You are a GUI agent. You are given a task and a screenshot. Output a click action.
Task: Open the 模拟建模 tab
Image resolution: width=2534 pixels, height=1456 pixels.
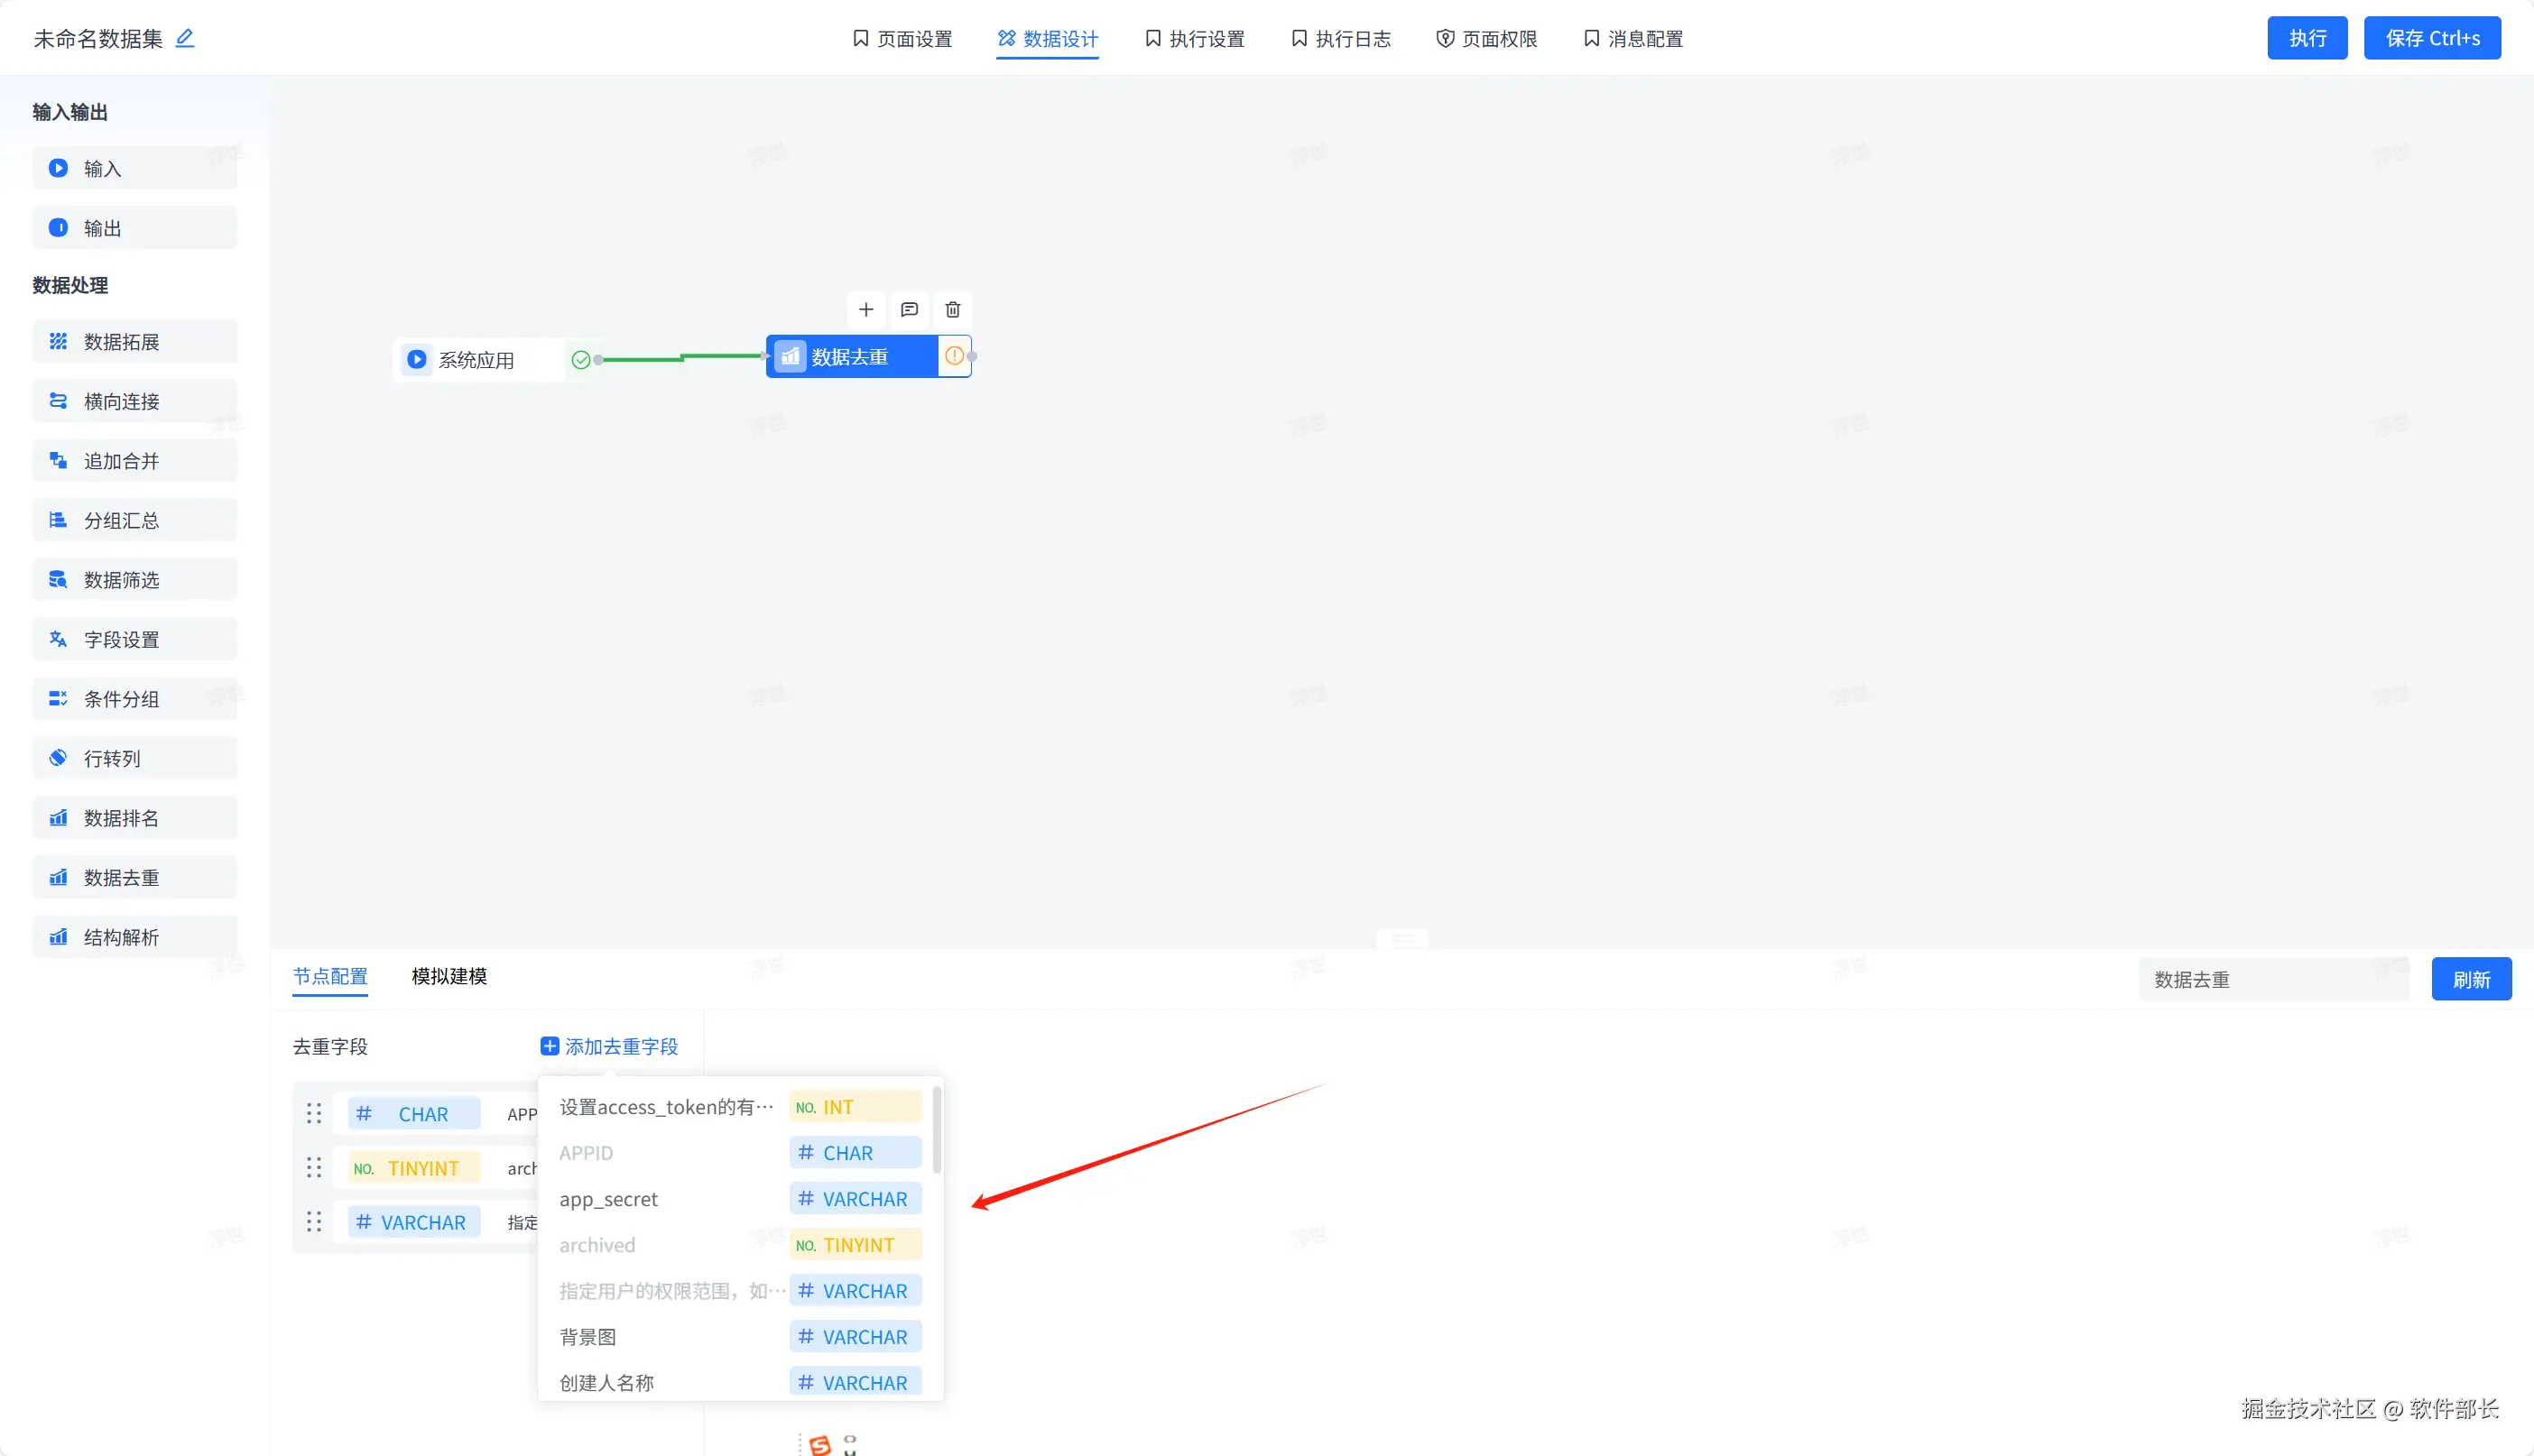tap(449, 976)
